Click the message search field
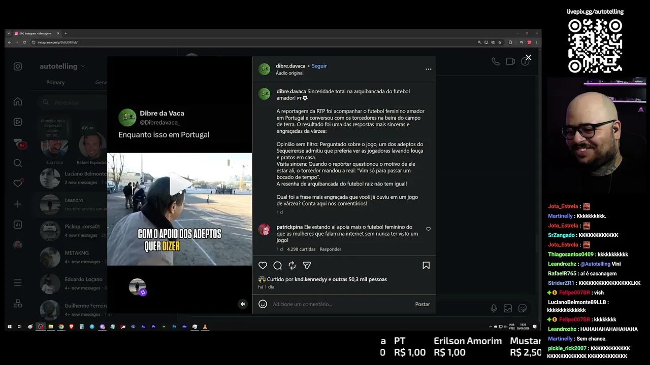The image size is (650, 365). [74, 102]
